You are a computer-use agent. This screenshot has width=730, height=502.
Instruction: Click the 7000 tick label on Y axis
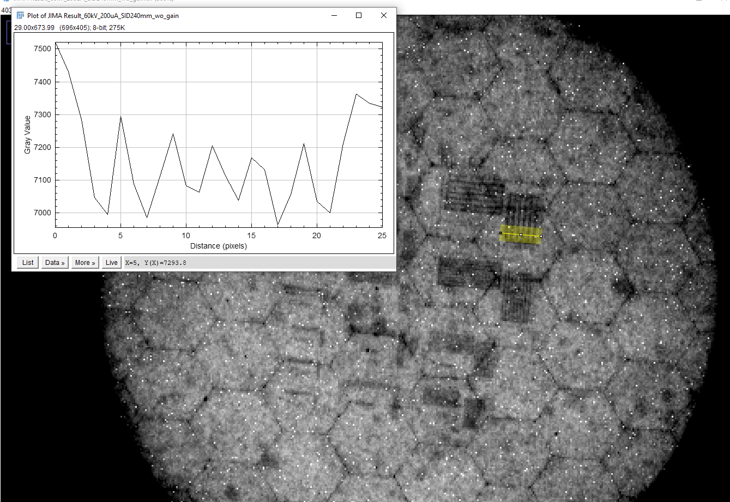42,213
